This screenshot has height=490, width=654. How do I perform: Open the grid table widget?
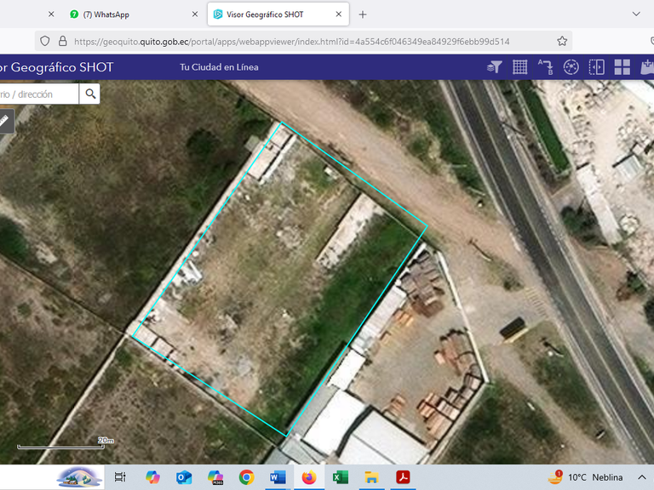519,67
